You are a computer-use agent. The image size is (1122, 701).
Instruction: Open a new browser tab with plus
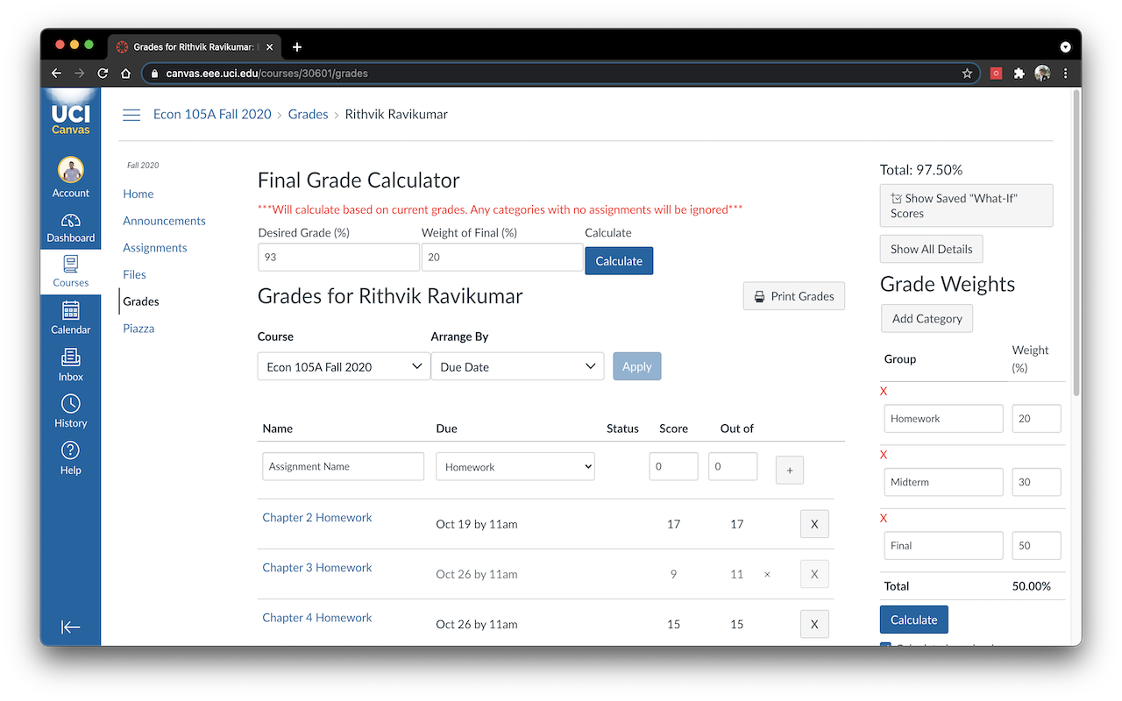pyautogui.click(x=297, y=47)
